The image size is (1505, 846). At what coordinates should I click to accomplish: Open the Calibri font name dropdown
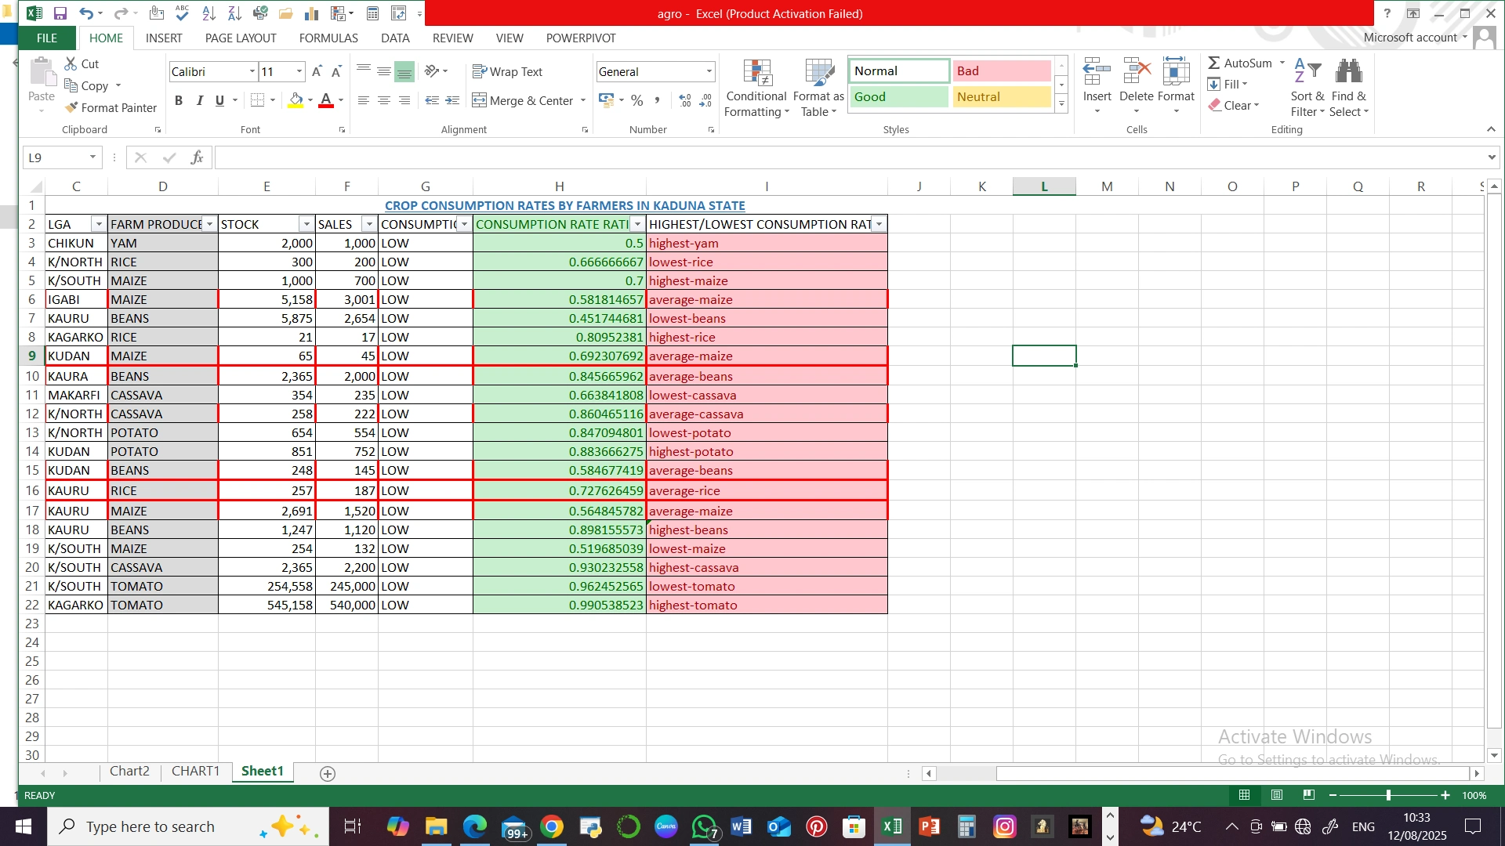[252, 71]
